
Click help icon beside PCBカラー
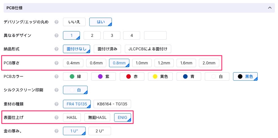click(x=57, y=76)
